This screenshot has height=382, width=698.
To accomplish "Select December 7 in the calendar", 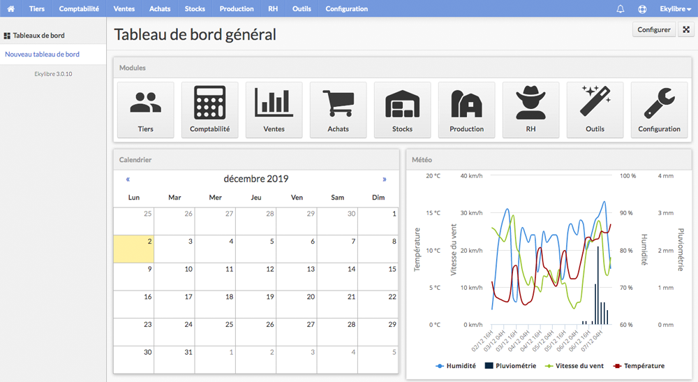I will tap(337, 249).
